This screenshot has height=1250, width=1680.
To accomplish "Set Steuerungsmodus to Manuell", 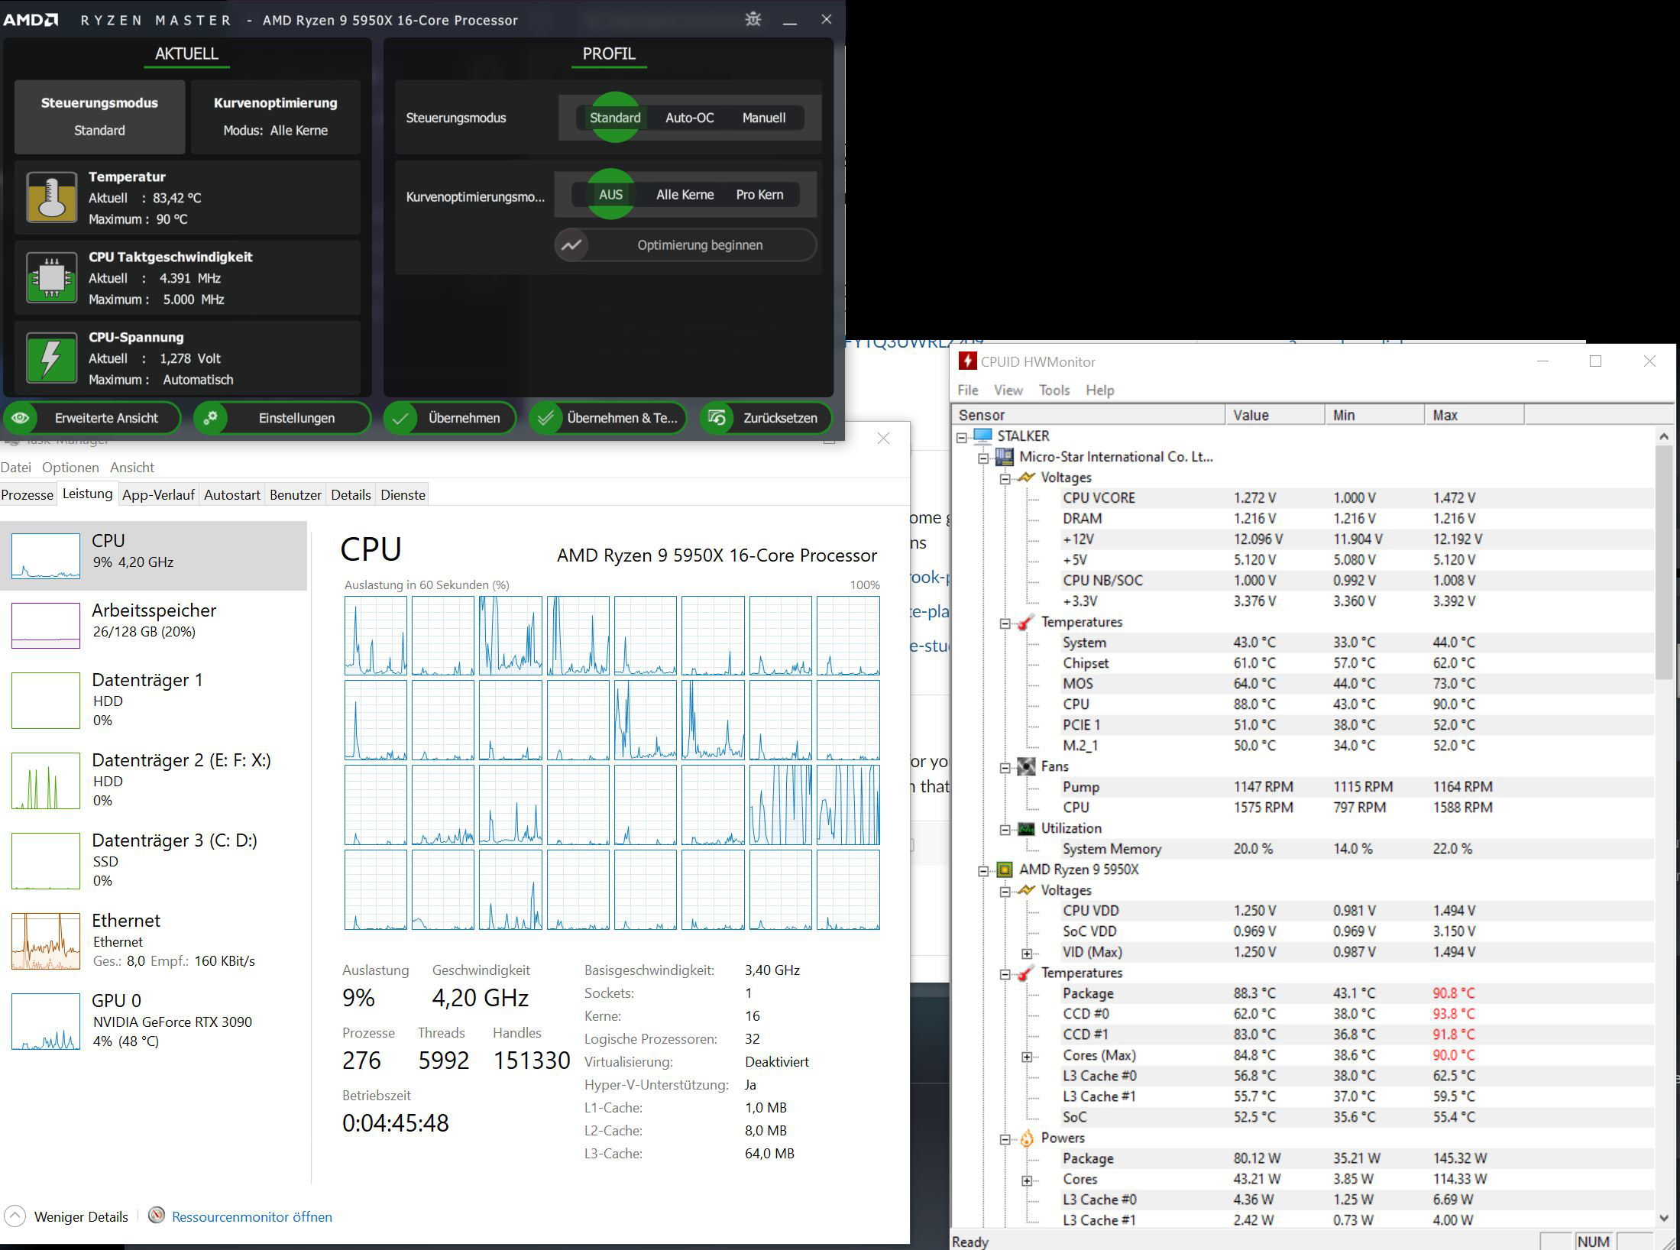I will [x=763, y=118].
